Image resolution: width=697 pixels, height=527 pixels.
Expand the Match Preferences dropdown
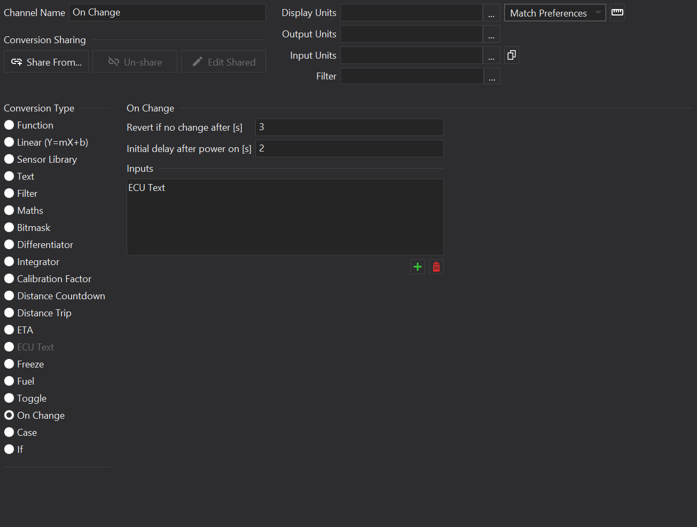pyautogui.click(x=554, y=13)
